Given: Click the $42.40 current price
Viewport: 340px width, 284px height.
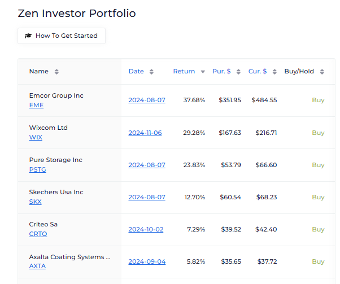Looking at the screenshot, I should [266, 229].
